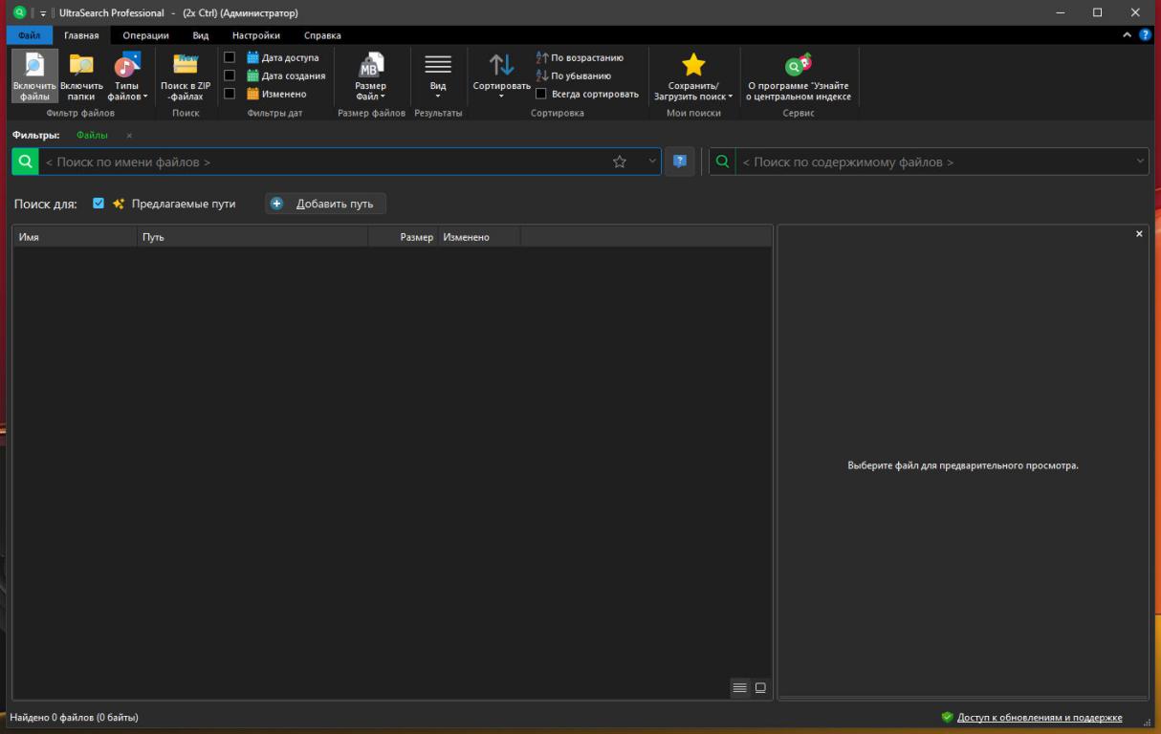1161x734 pixels.
Task: Click the Include Files (Включить файлы) icon
Action: [34, 67]
